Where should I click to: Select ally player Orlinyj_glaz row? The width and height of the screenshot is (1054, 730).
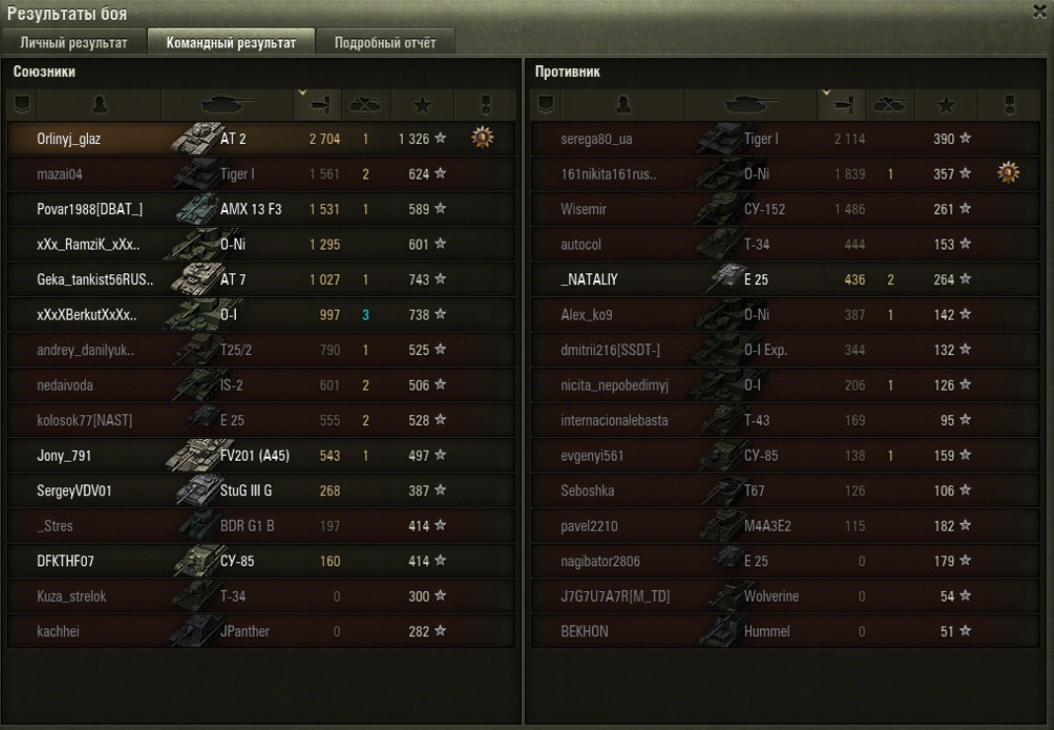click(x=261, y=138)
